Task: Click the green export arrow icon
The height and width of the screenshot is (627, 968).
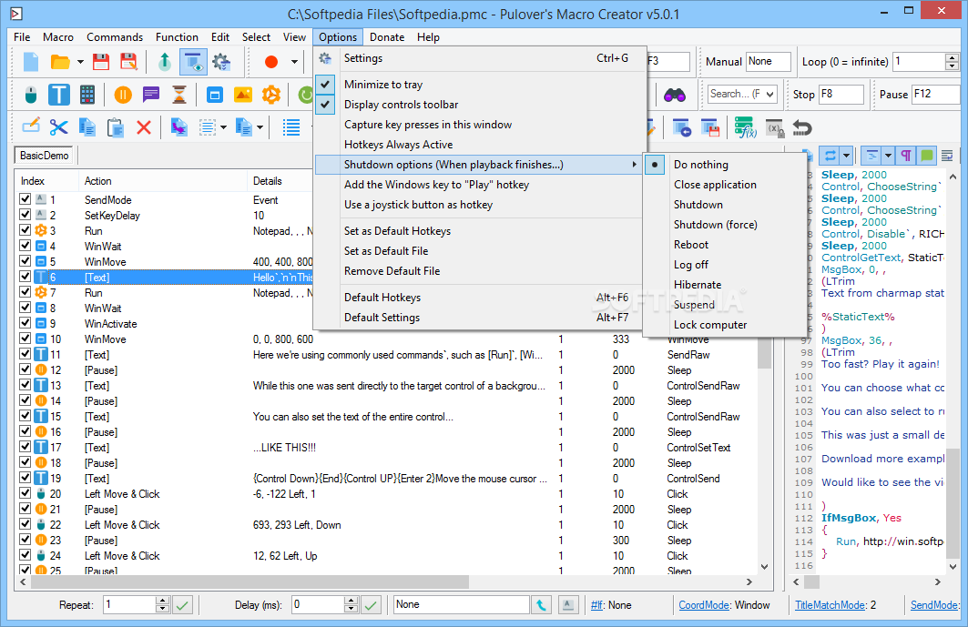Action: [x=164, y=62]
